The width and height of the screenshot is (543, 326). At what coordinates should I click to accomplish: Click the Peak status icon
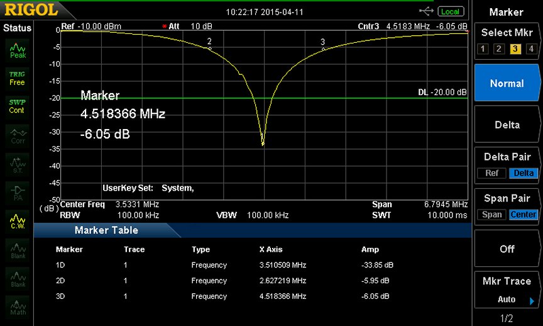click(x=18, y=50)
